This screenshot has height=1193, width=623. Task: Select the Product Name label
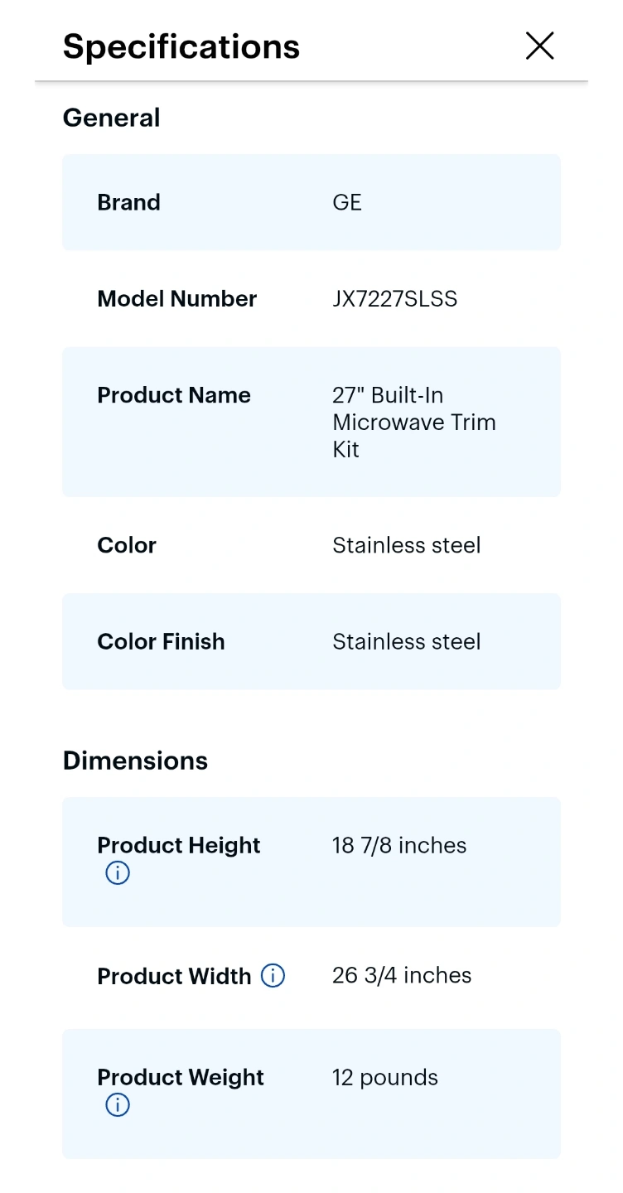click(174, 394)
